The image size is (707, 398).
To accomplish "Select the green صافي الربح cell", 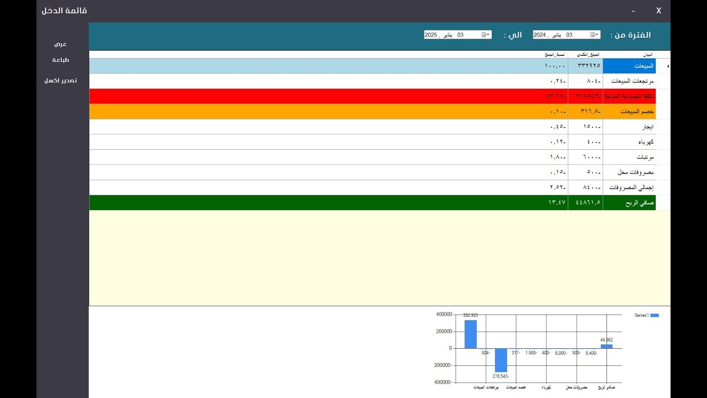I will (629, 203).
